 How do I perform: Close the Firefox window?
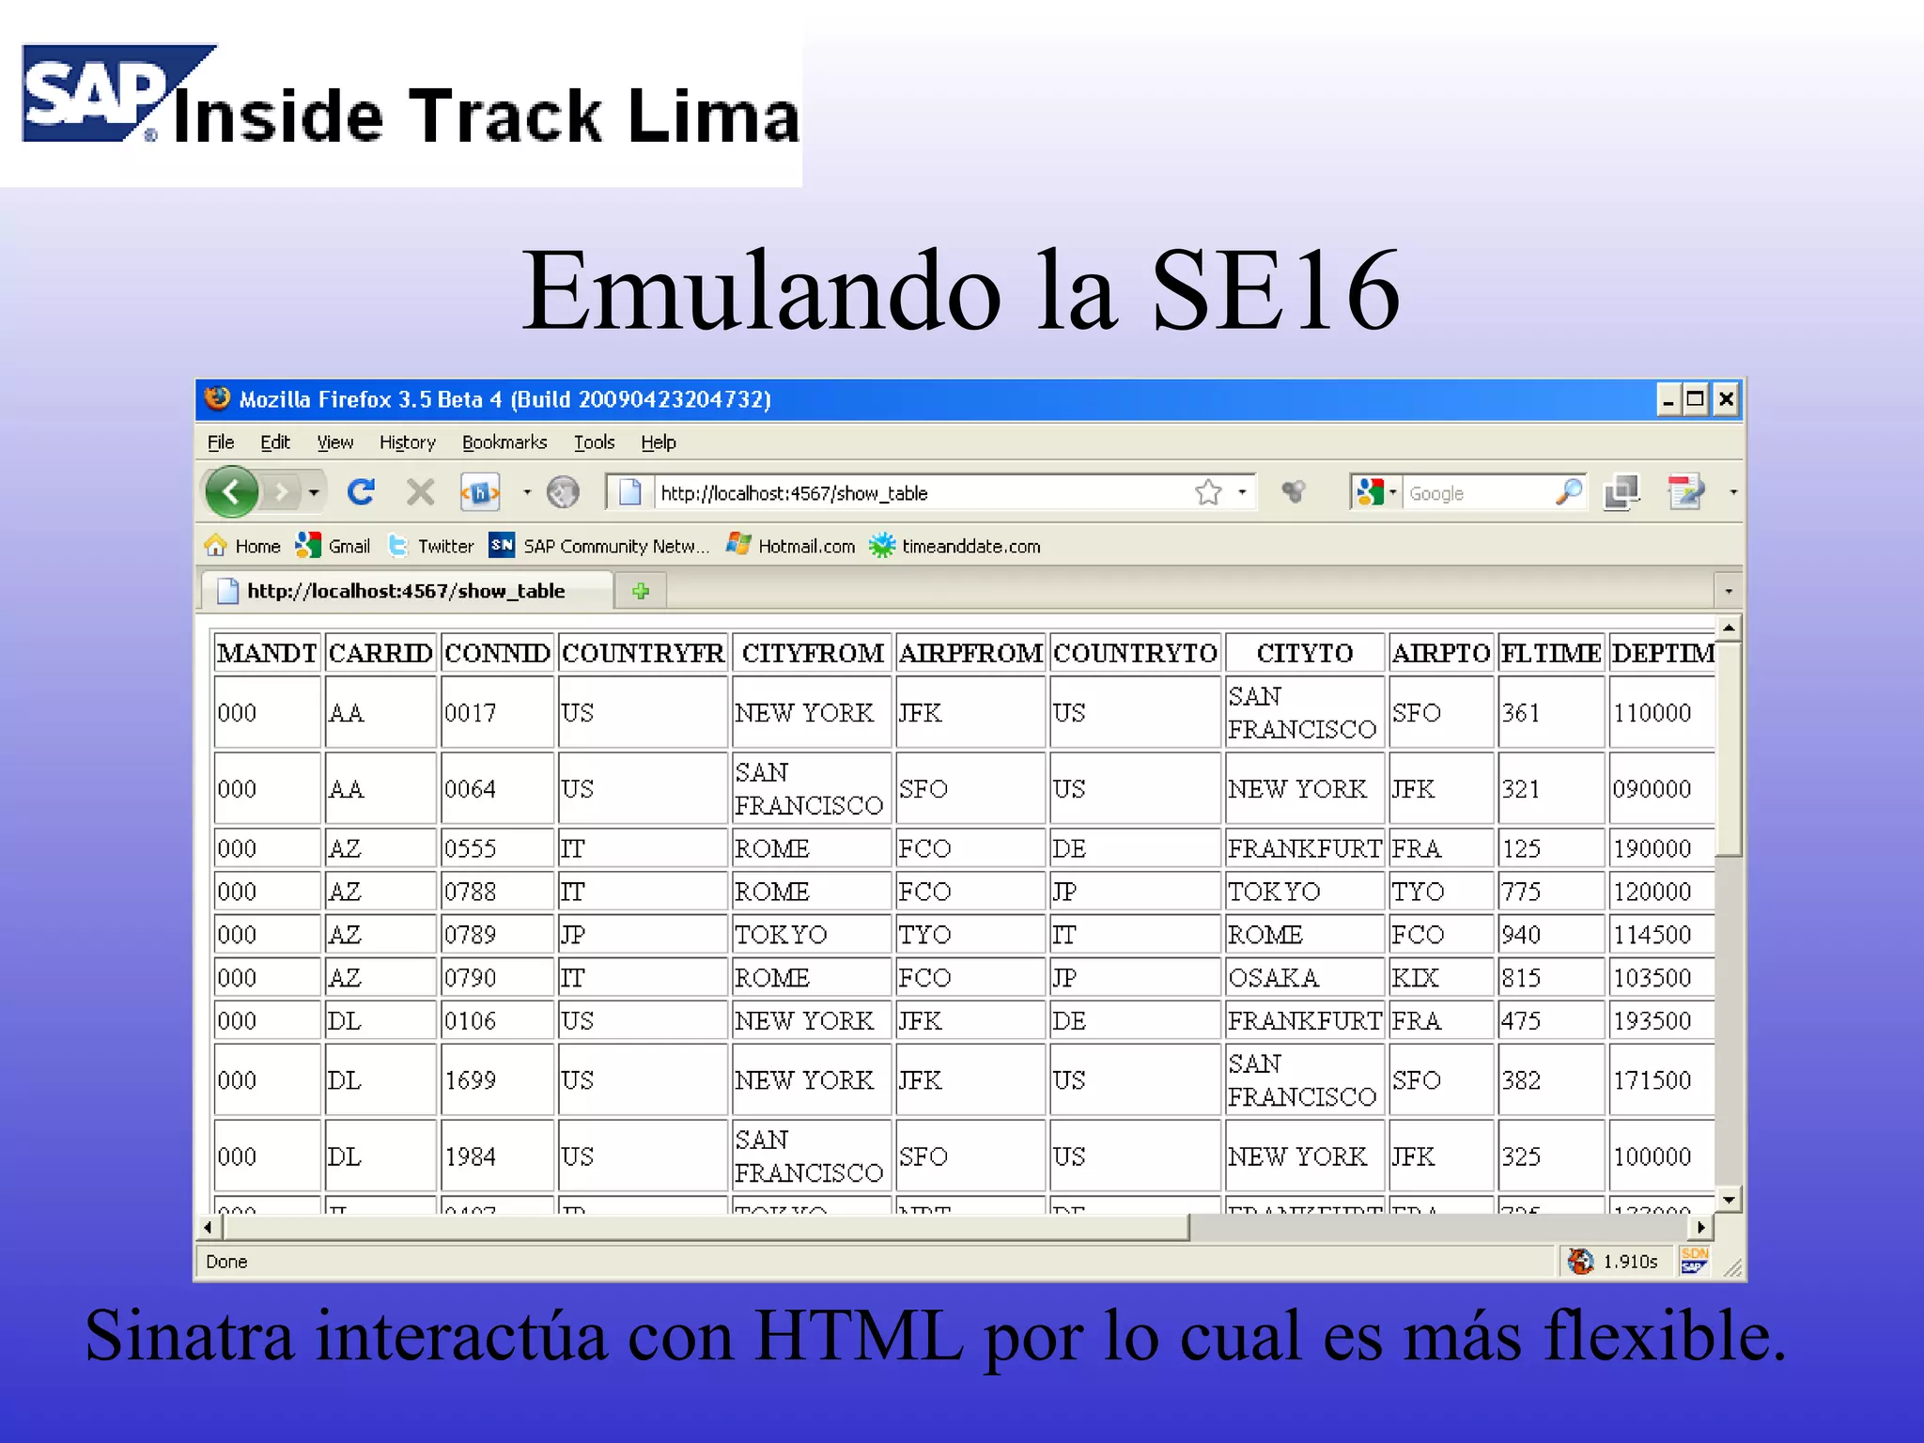coord(1726,399)
